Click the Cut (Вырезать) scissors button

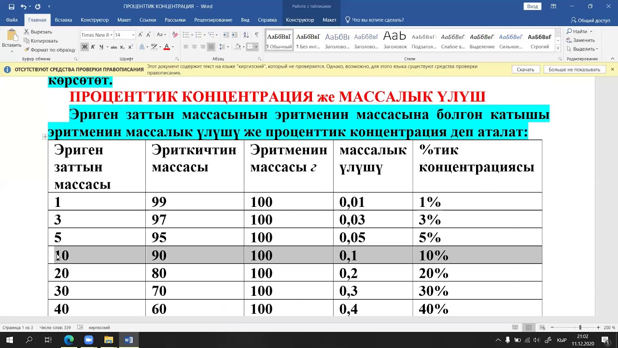point(38,32)
